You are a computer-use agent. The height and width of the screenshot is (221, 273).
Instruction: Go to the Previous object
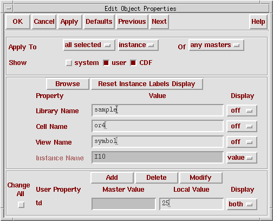[x=132, y=22]
